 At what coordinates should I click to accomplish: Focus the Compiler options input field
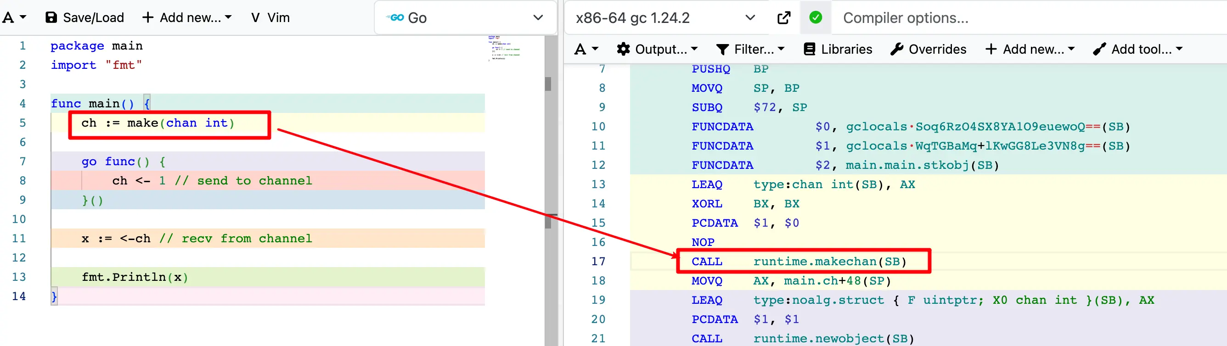tap(1000, 17)
